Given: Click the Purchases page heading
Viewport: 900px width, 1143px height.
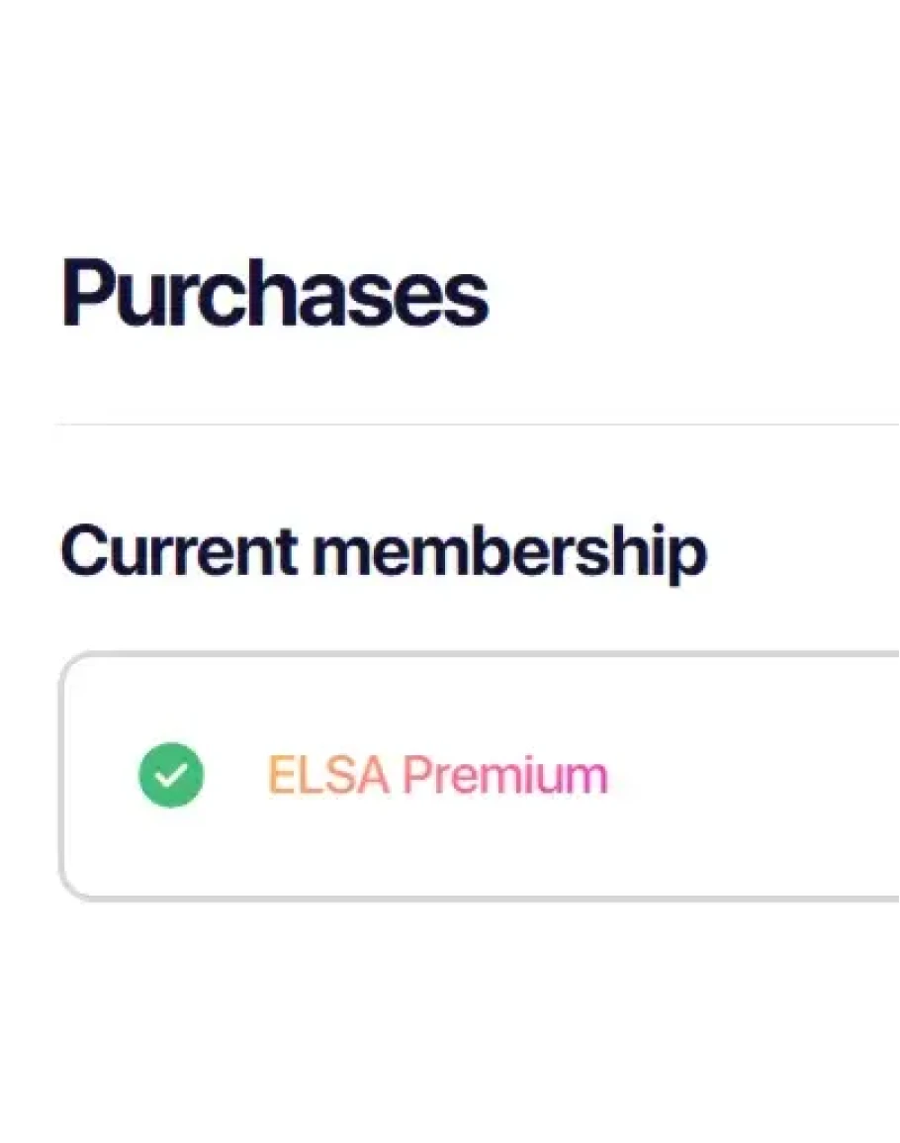Looking at the screenshot, I should click(x=275, y=294).
